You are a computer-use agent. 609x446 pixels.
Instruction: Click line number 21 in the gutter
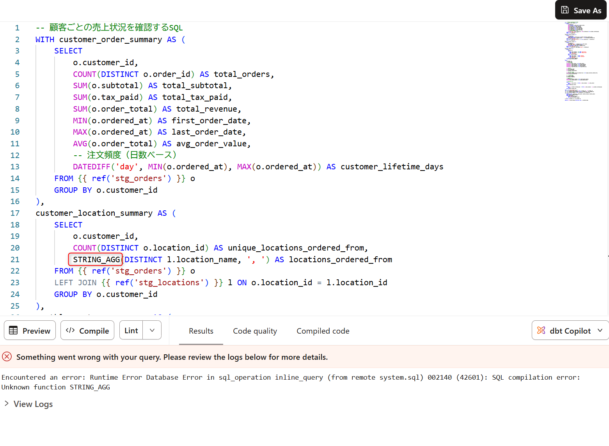15,259
